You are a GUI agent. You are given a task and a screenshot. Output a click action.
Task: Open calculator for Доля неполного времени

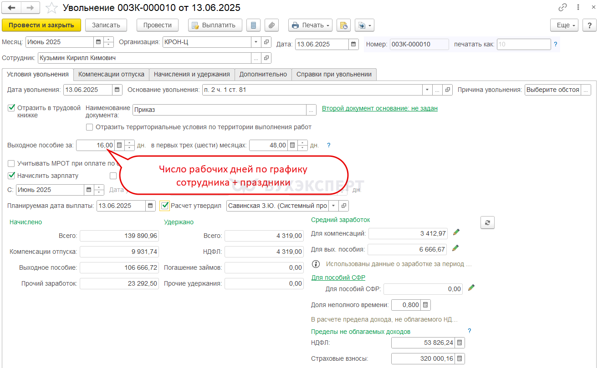tap(425, 305)
